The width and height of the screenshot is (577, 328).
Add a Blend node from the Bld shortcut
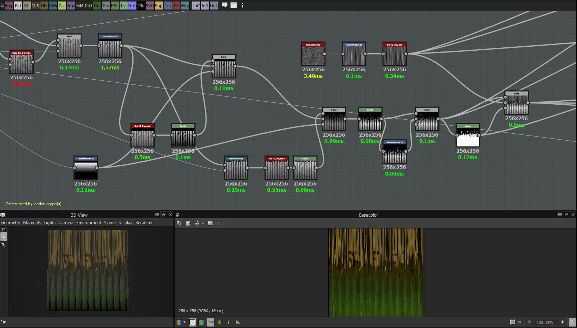[x=18, y=6]
